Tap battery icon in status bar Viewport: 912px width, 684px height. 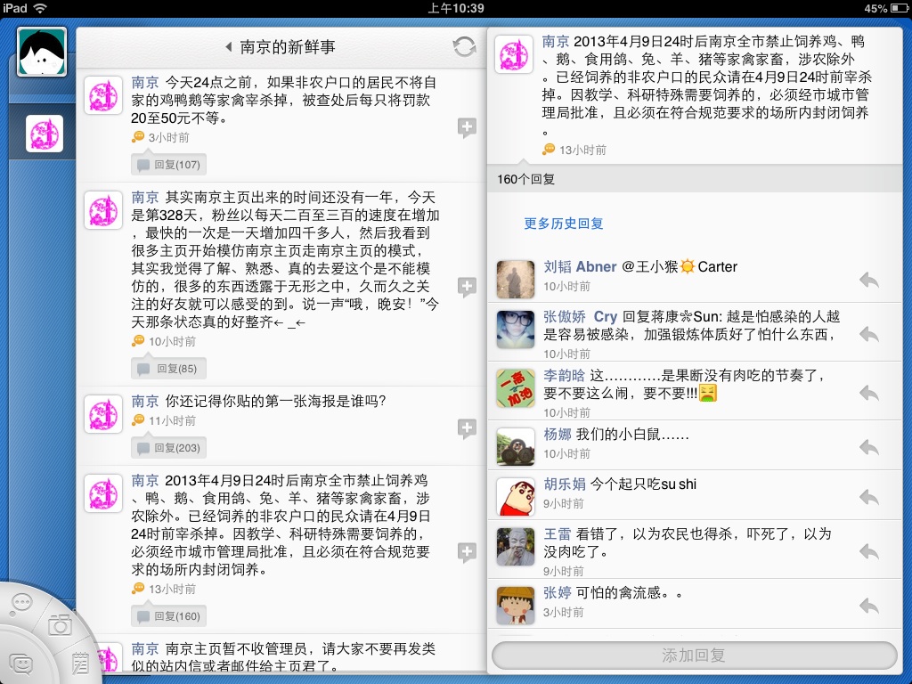tap(899, 8)
